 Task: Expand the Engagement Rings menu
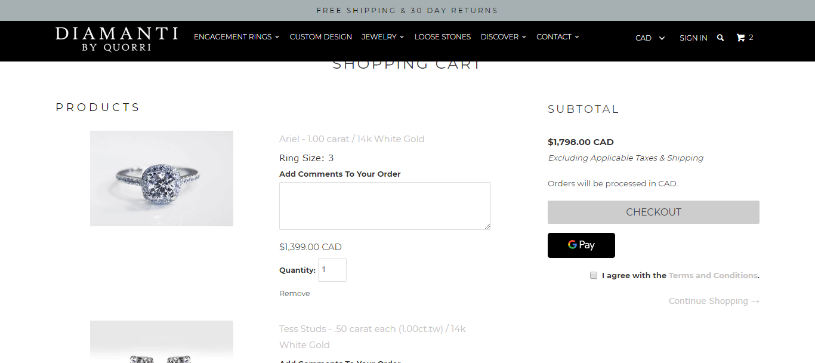236,37
